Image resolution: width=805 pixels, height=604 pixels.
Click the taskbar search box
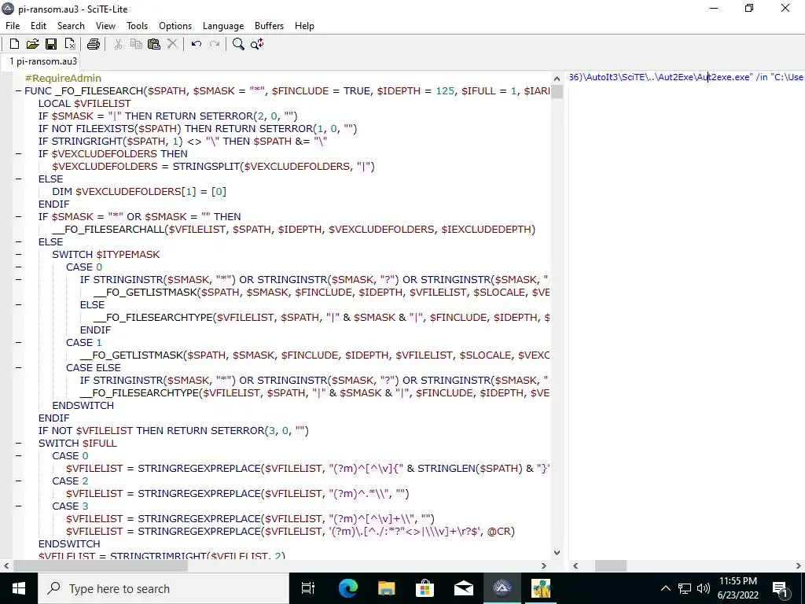click(164, 588)
